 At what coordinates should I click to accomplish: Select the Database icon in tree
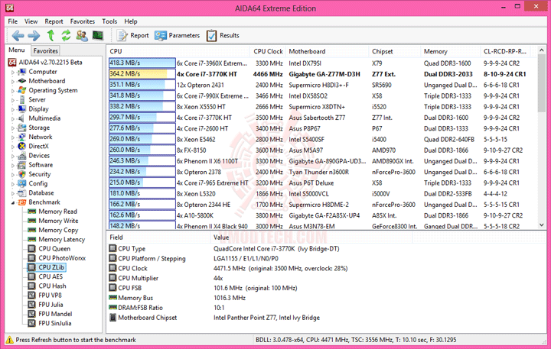click(x=21, y=193)
